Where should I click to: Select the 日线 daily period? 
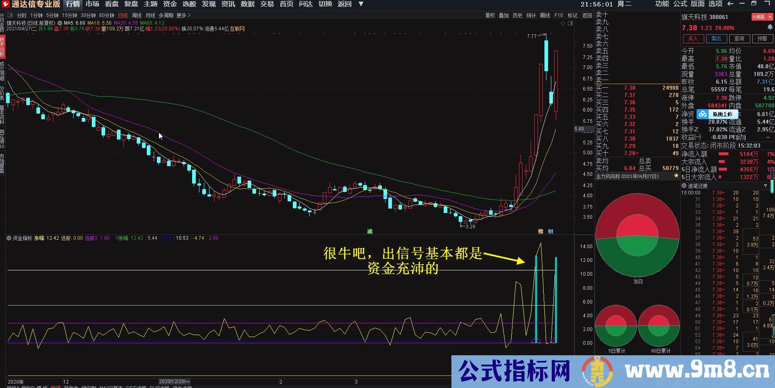pos(123,15)
